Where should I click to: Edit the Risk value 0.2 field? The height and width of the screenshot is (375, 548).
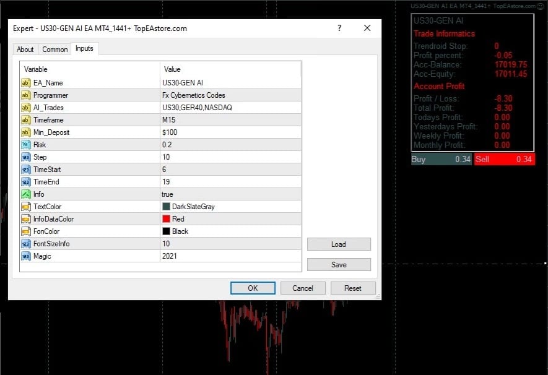click(231, 145)
